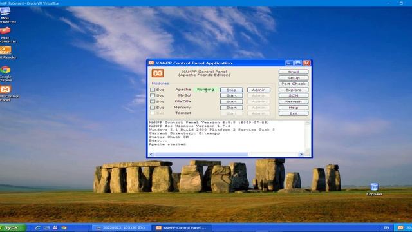This screenshot has width=412, height=232.
Task: Open the My Documents desktop folder icon
Action: 5,31
